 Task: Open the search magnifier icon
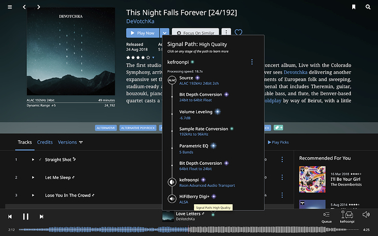coord(368,7)
